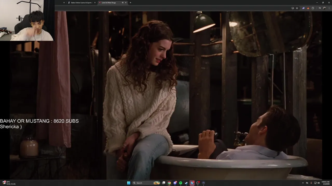Viewport: 332px width, 186px height.
Task: Click the movie video to pause playback
Action: tap(166, 96)
